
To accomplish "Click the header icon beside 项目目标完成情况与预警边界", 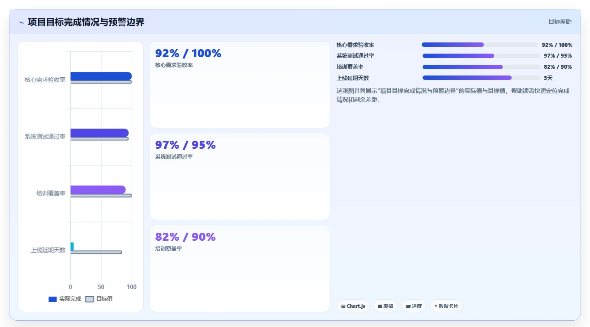I will click(21, 22).
